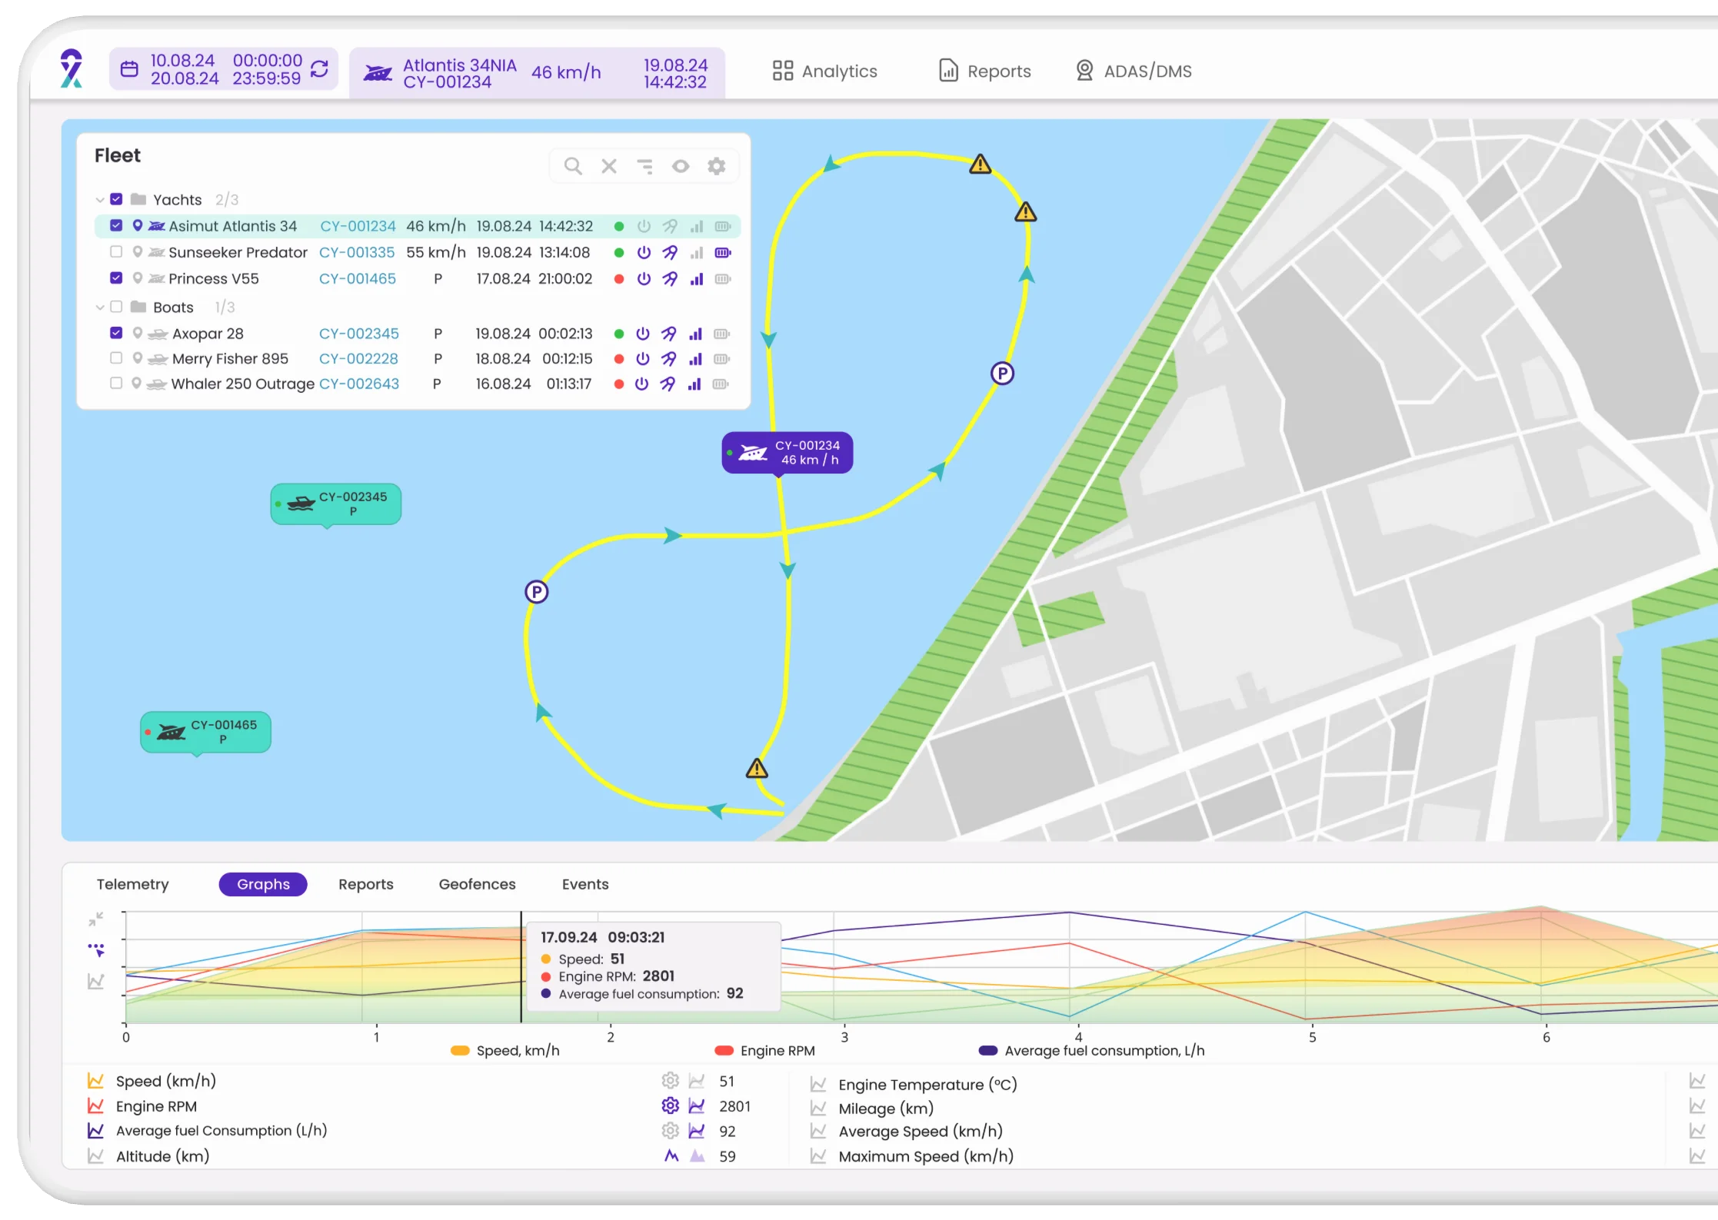Click route icon in Whaler 250 Outrage row
Image resolution: width=1718 pixels, height=1220 pixels.
[x=668, y=384]
